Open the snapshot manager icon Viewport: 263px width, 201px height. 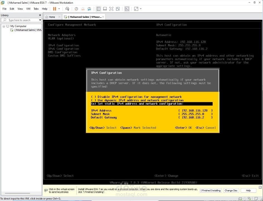tap(89, 9)
